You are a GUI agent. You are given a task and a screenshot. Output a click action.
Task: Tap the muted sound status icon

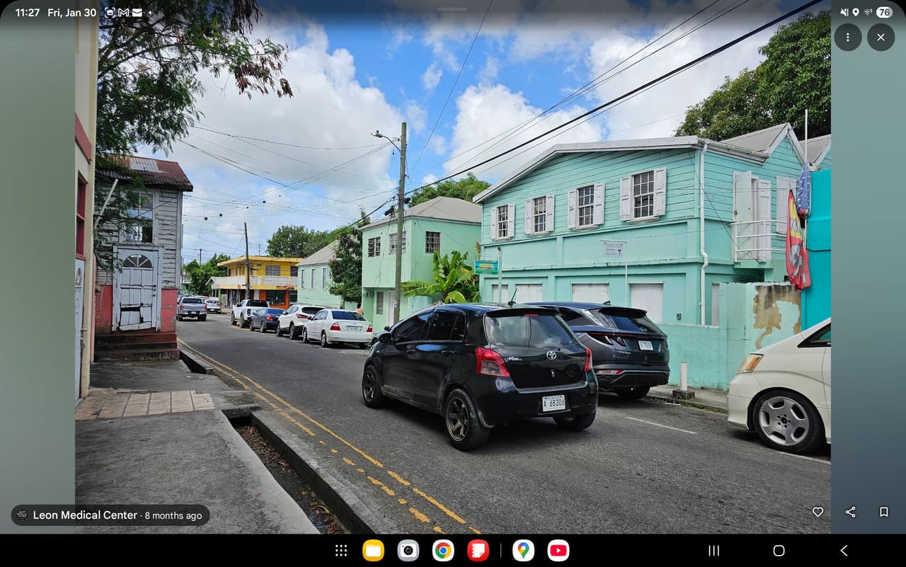pos(844,12)
